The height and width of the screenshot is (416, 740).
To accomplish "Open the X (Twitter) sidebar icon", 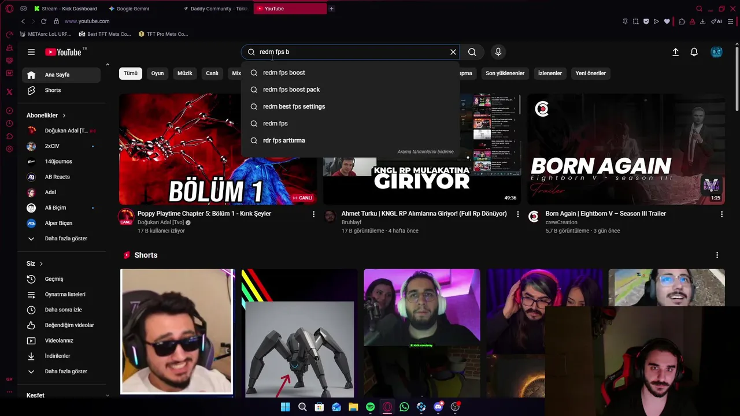I will [x=9, y=92].
